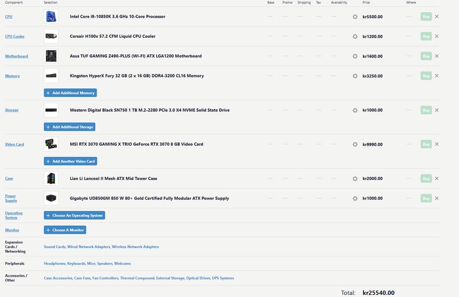Viewport: 459px width, 297px height.
Task: Click the Intel CPU product thumbnail
Action: 51,16
